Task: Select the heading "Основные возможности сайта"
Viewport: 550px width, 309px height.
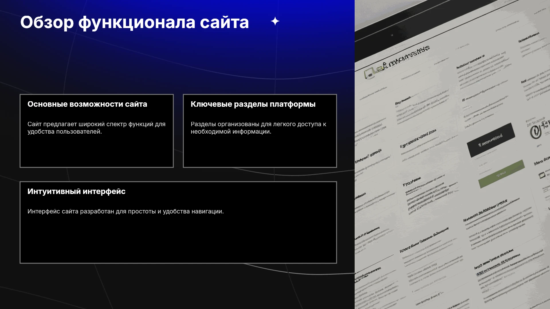Action: point(87,104)
